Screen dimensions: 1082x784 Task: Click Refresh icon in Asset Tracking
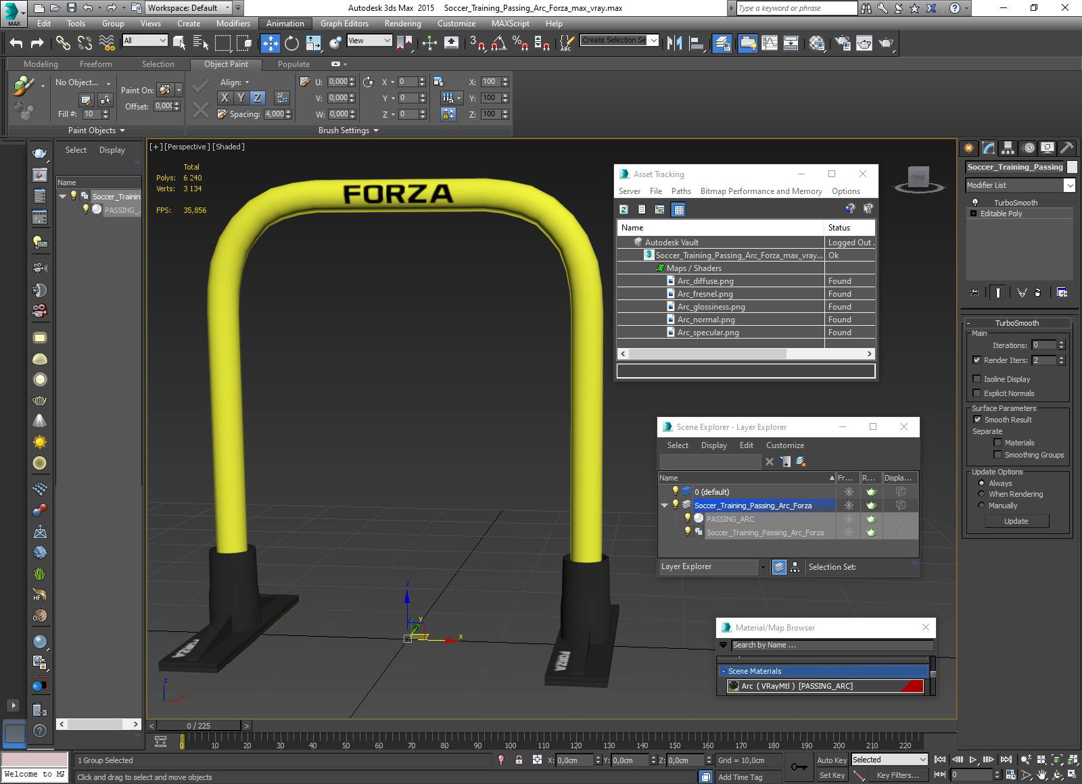(624, 210)
